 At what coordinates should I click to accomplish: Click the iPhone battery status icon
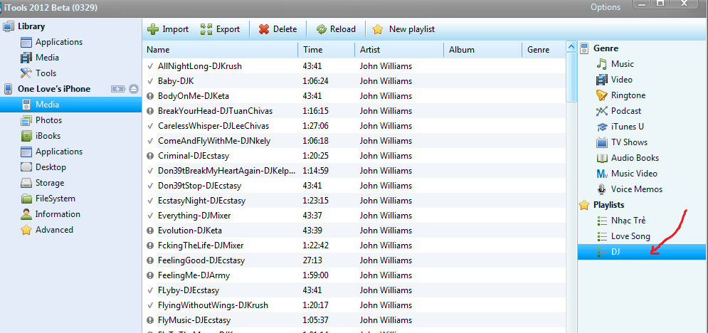[x=118, y=89]
